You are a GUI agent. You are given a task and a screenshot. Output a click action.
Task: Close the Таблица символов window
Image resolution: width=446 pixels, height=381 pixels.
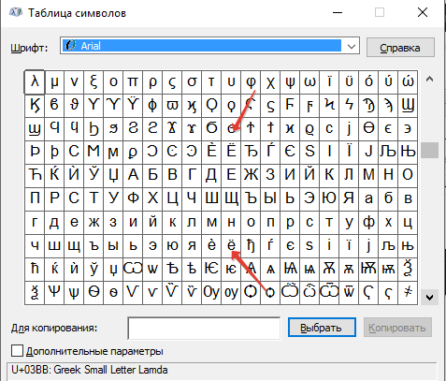click(423, 12)
